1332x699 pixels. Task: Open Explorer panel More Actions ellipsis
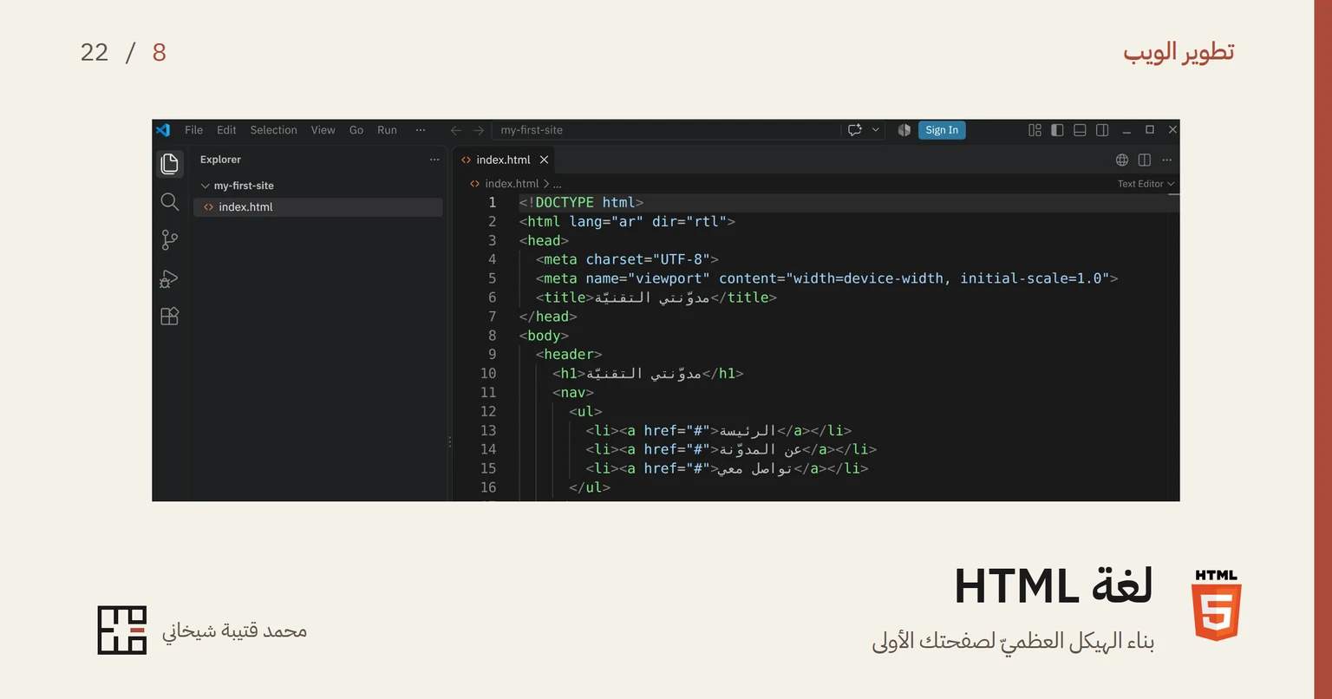point(434,160)
